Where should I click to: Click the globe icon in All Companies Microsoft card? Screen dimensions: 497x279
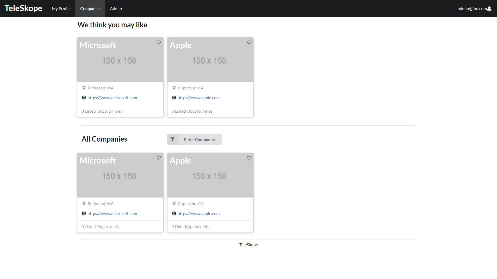click(x=84, y=213)
